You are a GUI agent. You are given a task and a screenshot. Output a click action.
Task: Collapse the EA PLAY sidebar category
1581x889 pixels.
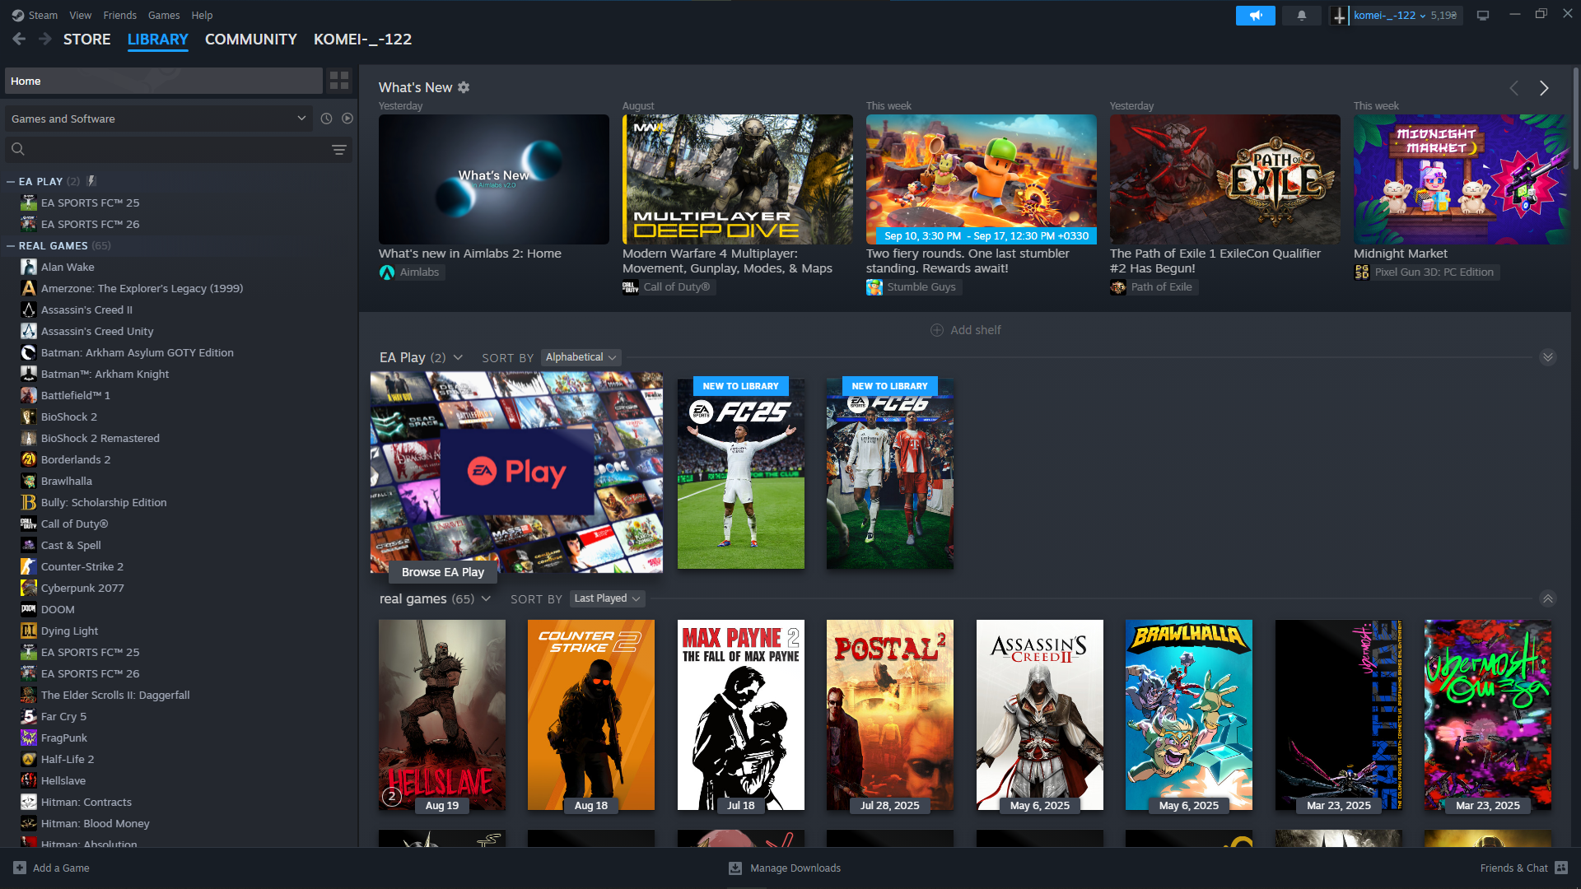click(x=11, y=181)
